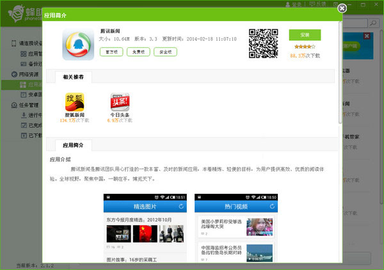This screenshot has width=384, height=270.
Task: Click the 腾讯新闻 app icon
Action: coord(78,45)
